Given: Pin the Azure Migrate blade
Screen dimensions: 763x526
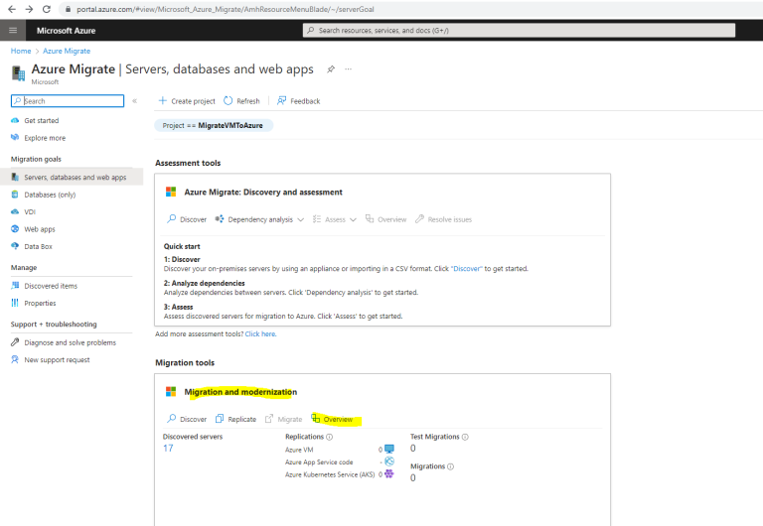Looking at the screenshot, I should [x=331, y=69].
